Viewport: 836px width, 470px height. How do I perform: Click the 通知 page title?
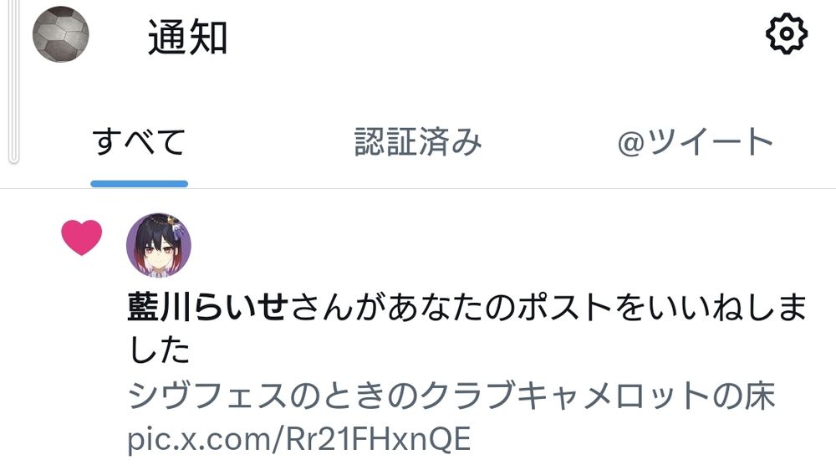[187, 37]
